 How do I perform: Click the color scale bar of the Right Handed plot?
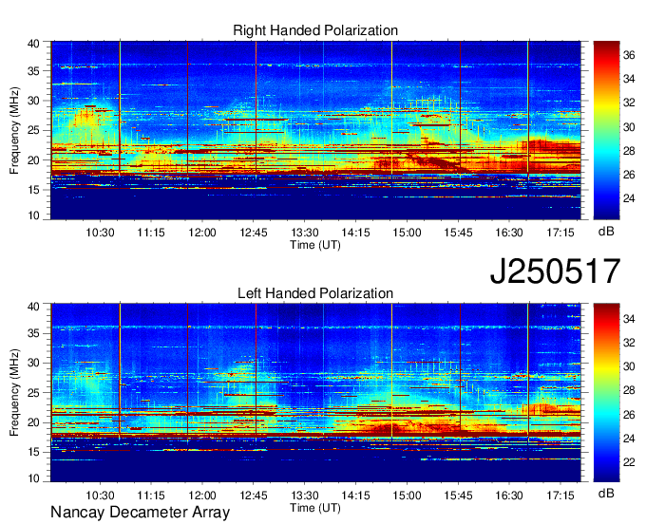coord(606,130)
